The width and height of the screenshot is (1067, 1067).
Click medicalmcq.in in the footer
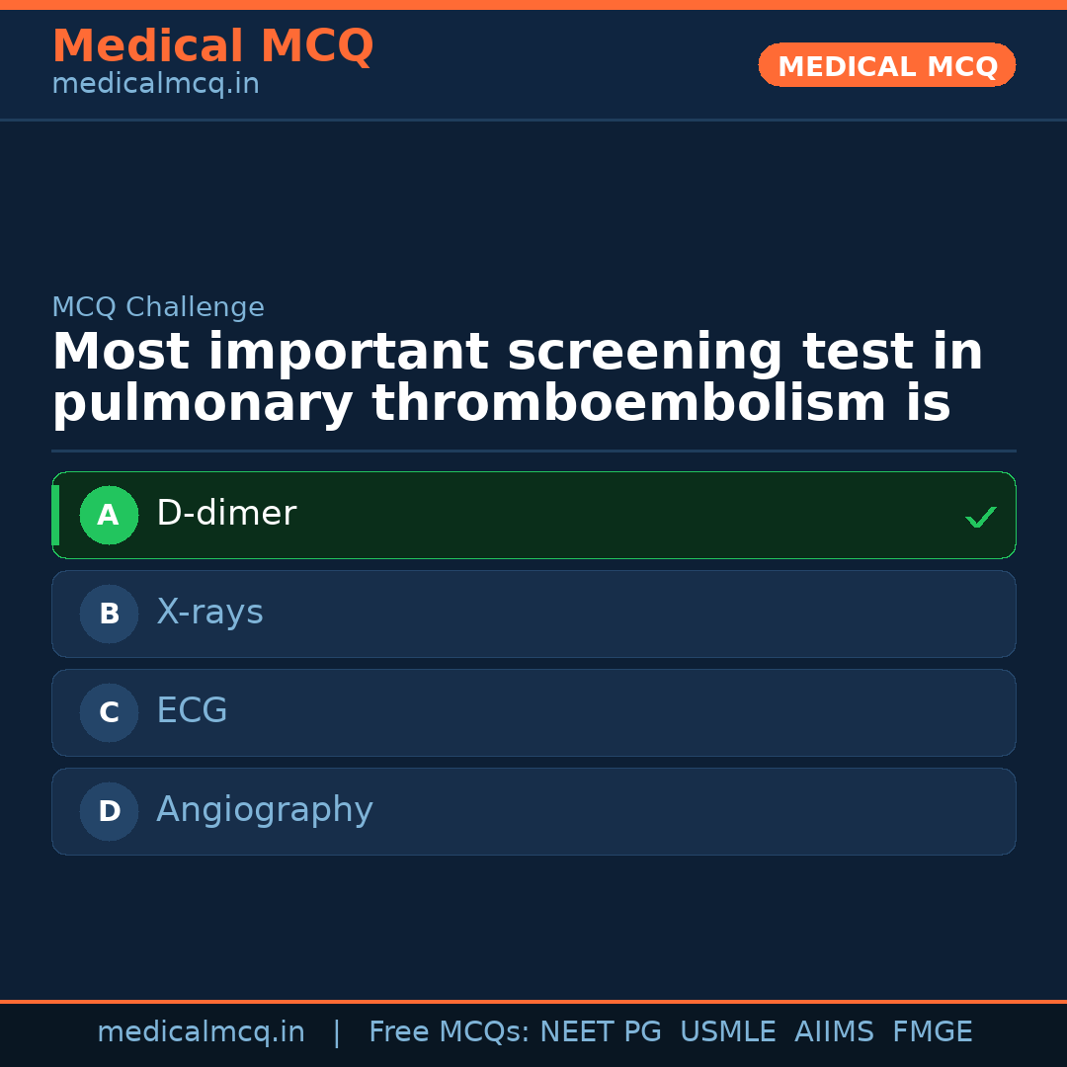coord(201,1031)
